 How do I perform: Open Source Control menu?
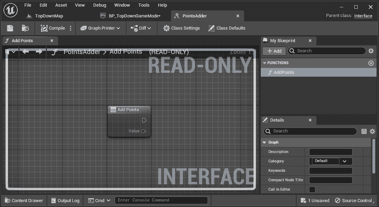coord(354,200)
